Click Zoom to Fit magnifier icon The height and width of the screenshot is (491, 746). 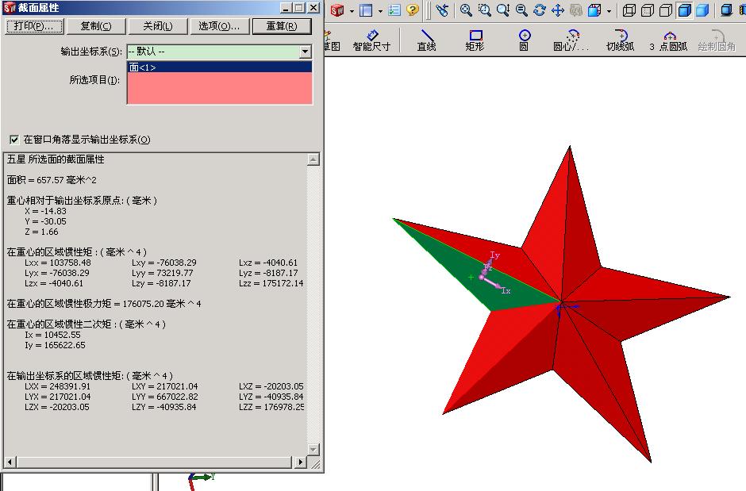[467, 10]
